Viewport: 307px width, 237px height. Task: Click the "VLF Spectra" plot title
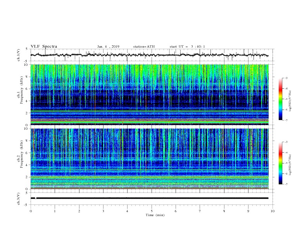pos(44,46)
